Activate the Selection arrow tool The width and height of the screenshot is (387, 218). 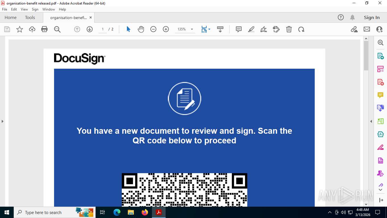point(128,29)
